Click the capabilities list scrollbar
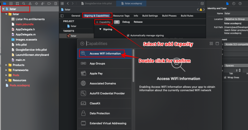This screenshot has height=130, width=248. point(133,66)
